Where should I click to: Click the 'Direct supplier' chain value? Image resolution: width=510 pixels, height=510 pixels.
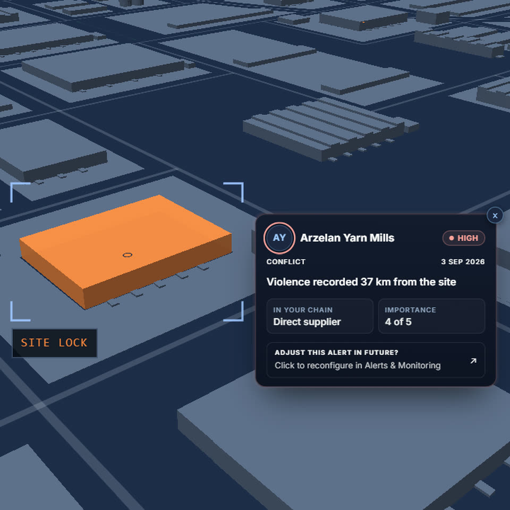[307, 322]
